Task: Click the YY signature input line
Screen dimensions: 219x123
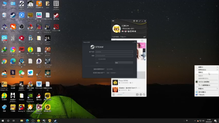Action: click(128, 29)
